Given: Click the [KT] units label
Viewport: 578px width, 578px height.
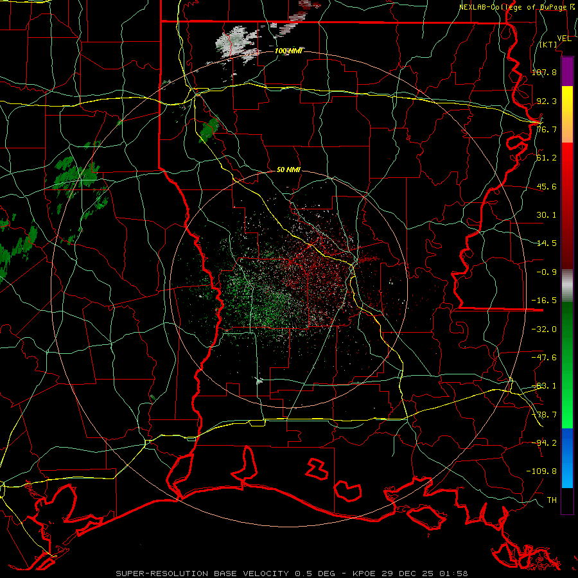Looking at the screenshot, I should pyautogui.click(x=548, y=44).
